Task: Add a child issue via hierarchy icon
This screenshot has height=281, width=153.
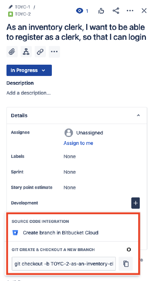Action: [26, 52]
